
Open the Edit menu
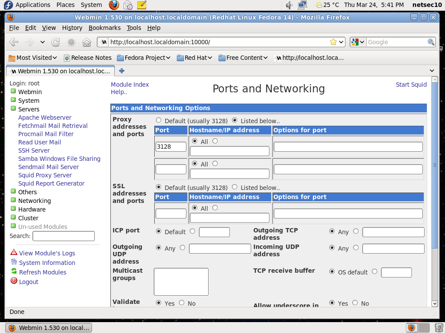30,28
